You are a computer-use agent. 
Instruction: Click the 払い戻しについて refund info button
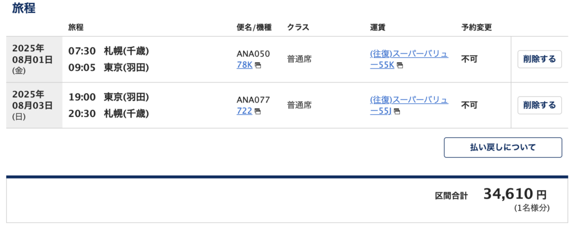(503, 148)
